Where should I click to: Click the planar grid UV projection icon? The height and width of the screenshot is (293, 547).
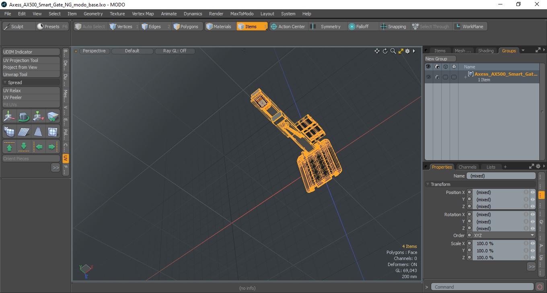24,132
